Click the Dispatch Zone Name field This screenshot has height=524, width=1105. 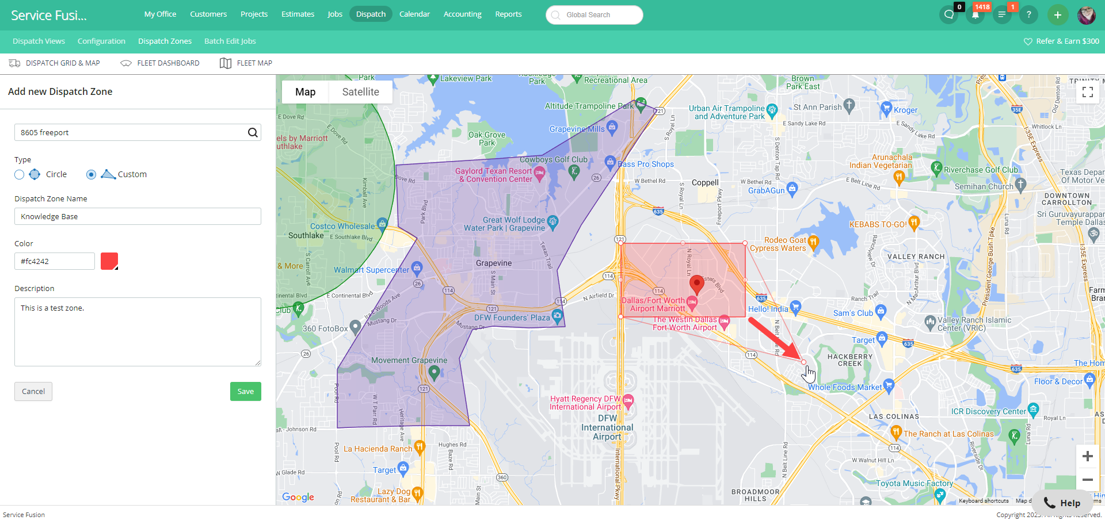click(138, 216)
